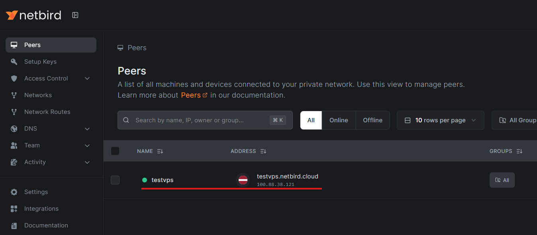Click the search peers input field
Screen dimensions: 537x235
pos(205,120)
